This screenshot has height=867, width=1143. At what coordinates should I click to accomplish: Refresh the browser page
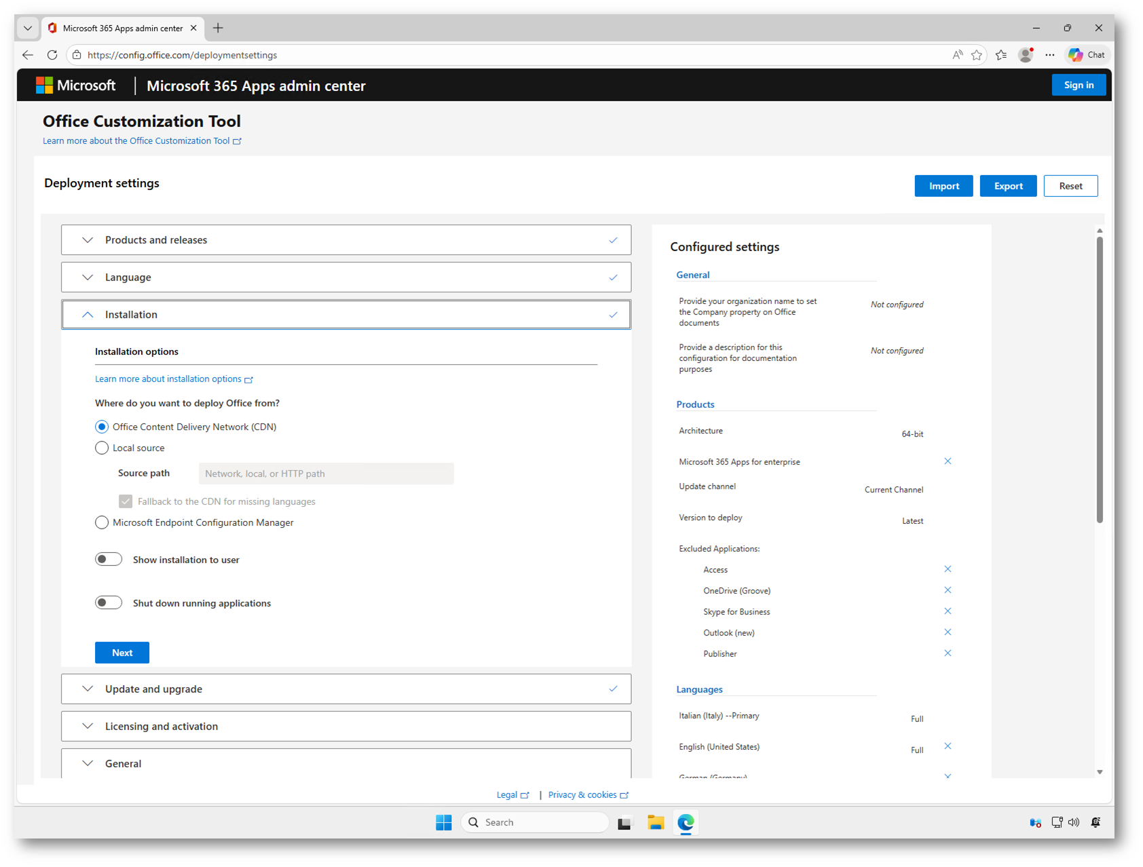click(52, 55)
